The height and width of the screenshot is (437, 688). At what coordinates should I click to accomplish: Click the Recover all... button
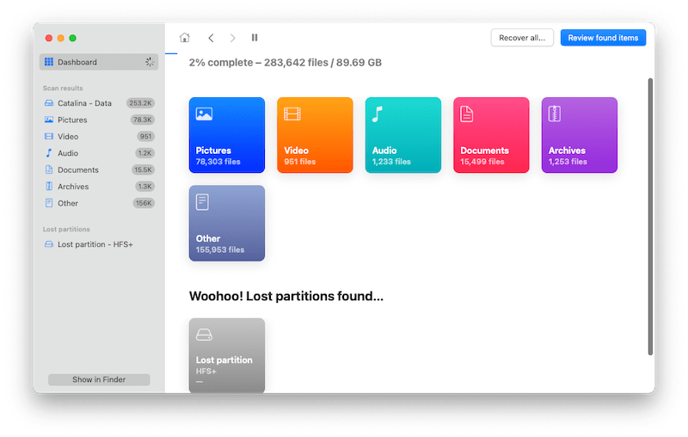[522, 38]
